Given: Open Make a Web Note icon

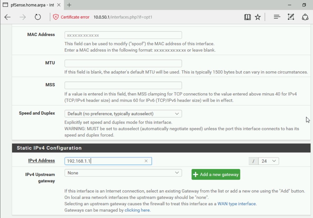Looking at the screenshot, I should [x=291, y=17].
